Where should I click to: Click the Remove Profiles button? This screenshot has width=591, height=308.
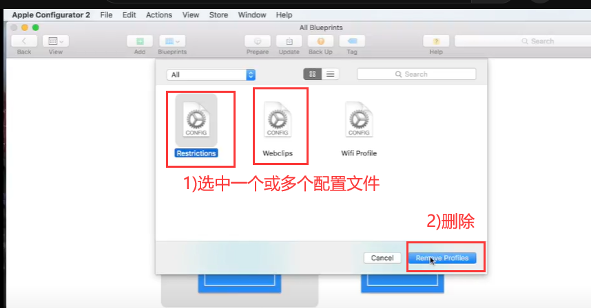pyautogui.click(x=442, y=258)
